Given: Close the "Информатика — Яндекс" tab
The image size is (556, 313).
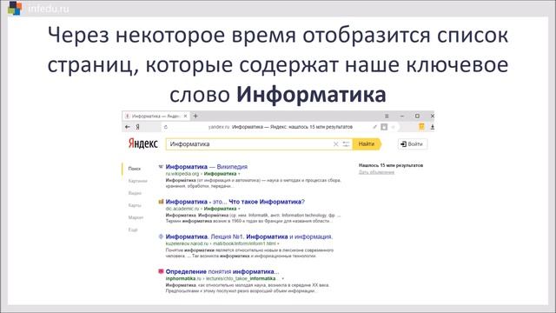Looking at the screenshot, I should 185,116.
